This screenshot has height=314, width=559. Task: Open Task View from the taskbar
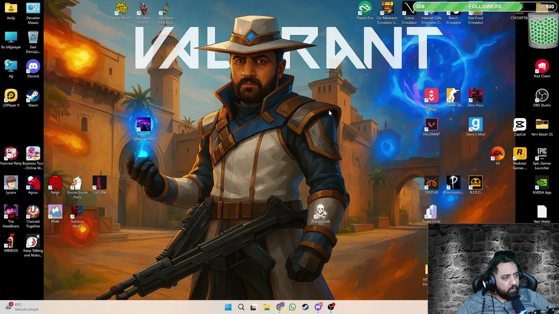[253, 307]
